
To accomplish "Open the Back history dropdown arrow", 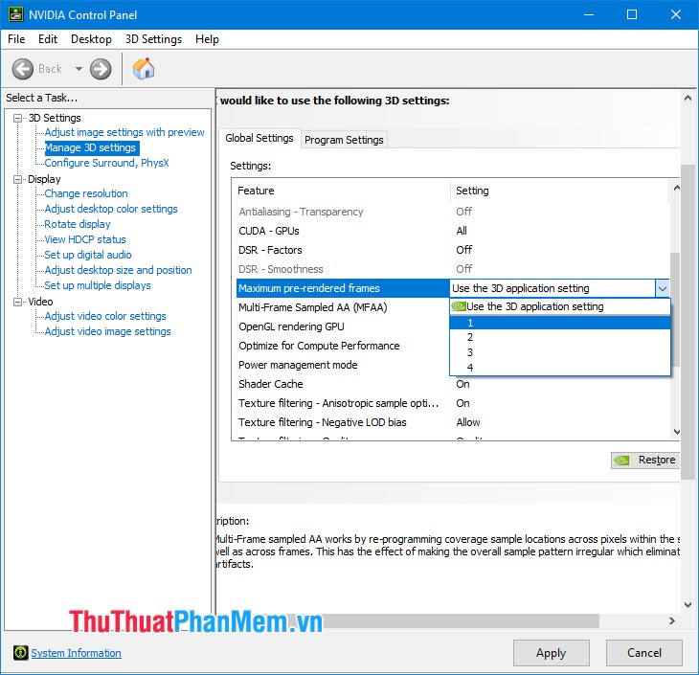I will tap(79, 69).
